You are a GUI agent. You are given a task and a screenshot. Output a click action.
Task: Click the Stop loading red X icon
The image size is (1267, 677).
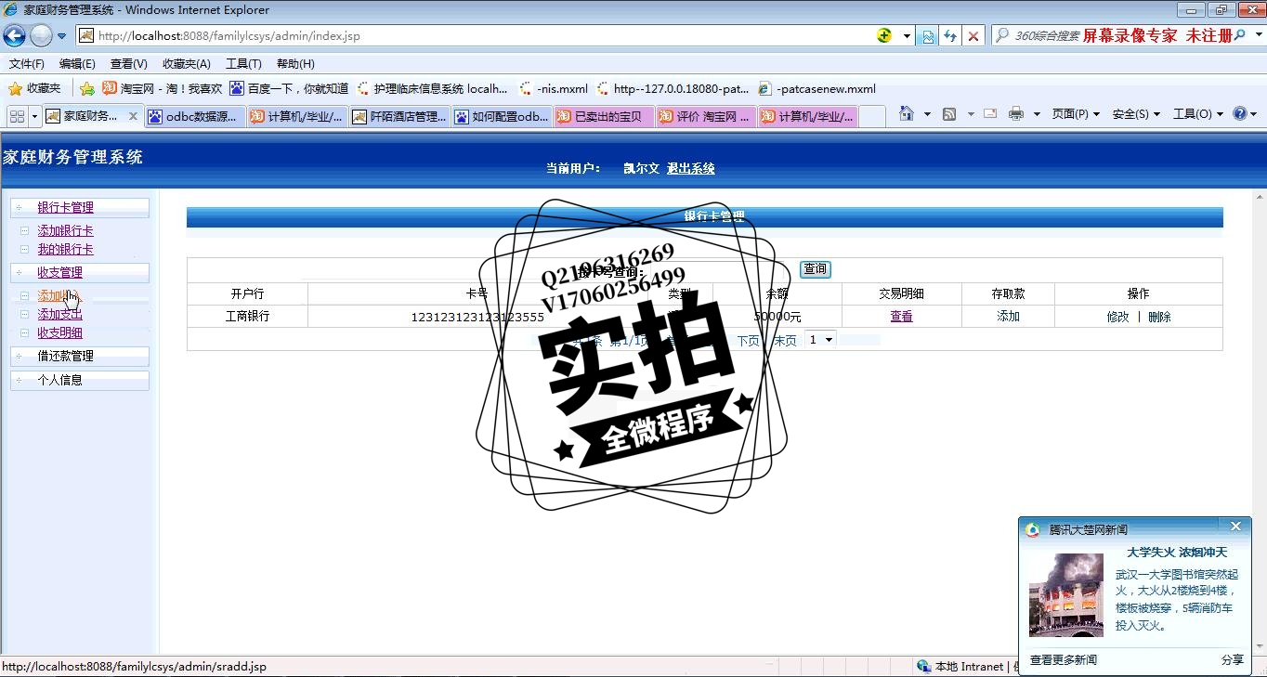click(973, 36)
